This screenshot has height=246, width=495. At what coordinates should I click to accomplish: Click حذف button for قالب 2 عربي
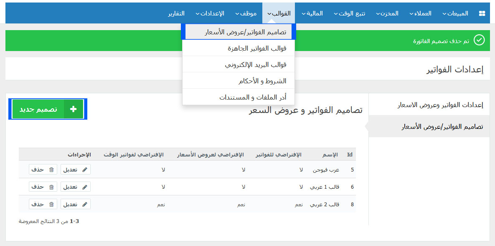[x=43, y=204]
